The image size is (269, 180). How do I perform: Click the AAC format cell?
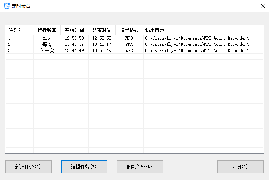coord(129,50)
